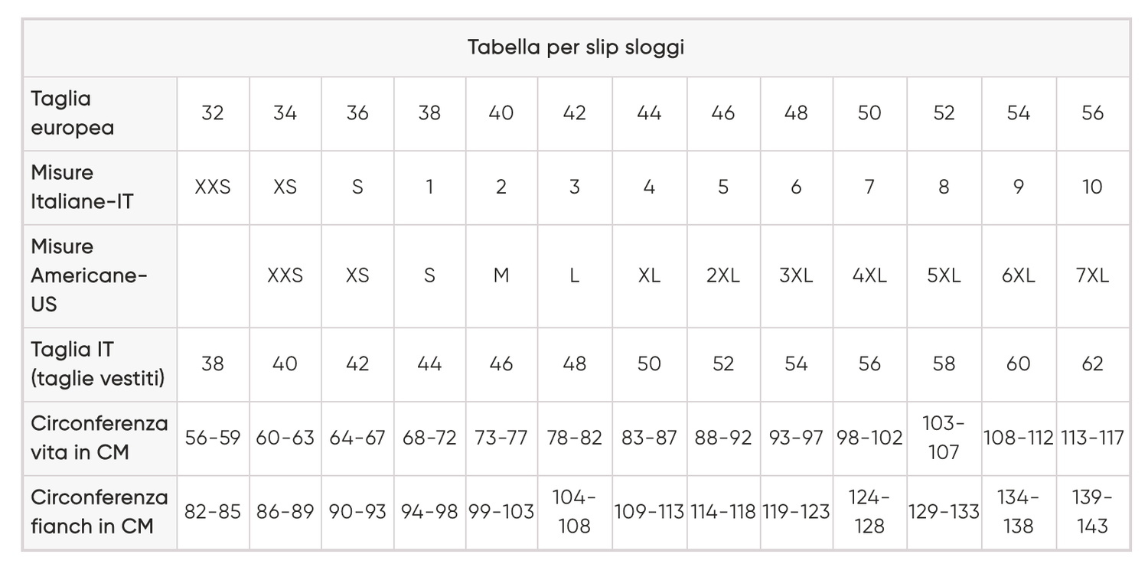Click "Circonferenza fianch in CM" row label
Image resolution: width=1148 pixels, height=567 pixels.
pos(99,512)
